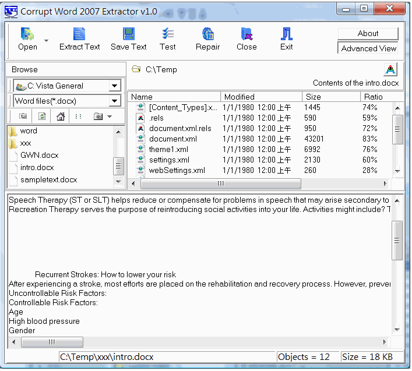This screenshot has width=412, height=371.
Task: Click the C:\Temp folder icon
Action: (x=136, y=69)
